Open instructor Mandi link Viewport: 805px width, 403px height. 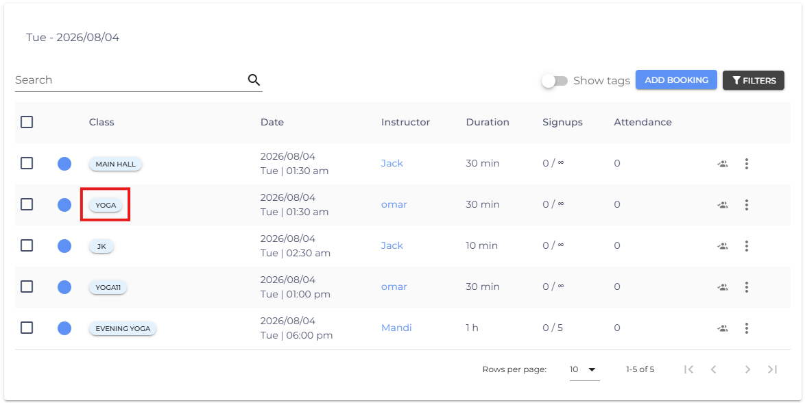tap(396, 328)
